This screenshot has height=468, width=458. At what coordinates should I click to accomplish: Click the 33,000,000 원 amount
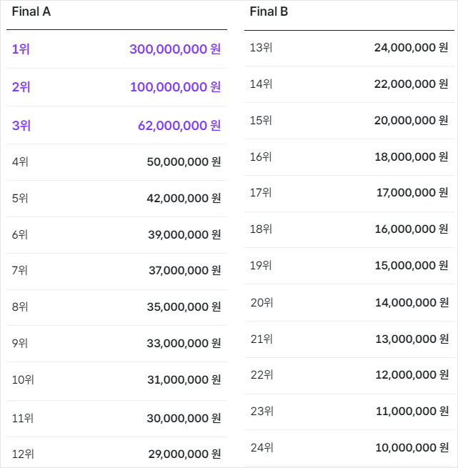point(184,343)
